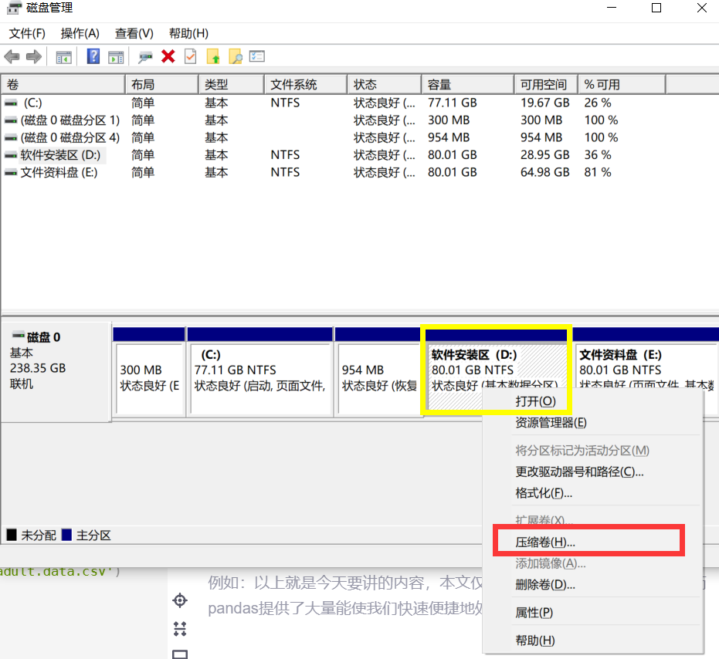Click the 状态 column header
The height and width of the screenshot is (659, 719).
tap(385, 85)
